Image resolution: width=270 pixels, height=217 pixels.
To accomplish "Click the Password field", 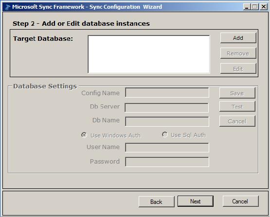I will point(167,162).
